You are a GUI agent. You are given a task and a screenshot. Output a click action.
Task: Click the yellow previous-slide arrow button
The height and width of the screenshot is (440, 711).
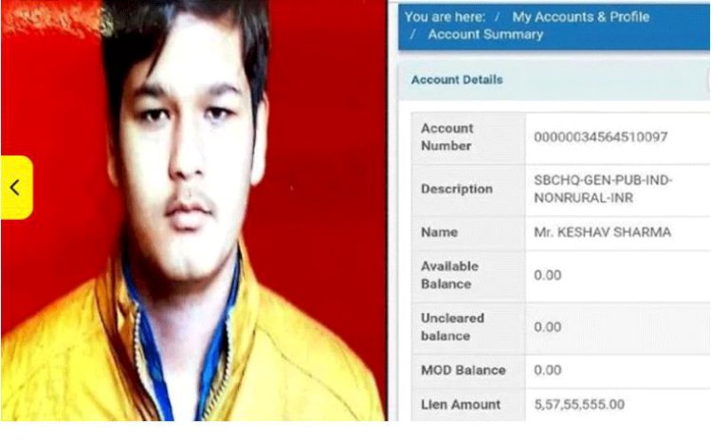click(x=17, y=188)
